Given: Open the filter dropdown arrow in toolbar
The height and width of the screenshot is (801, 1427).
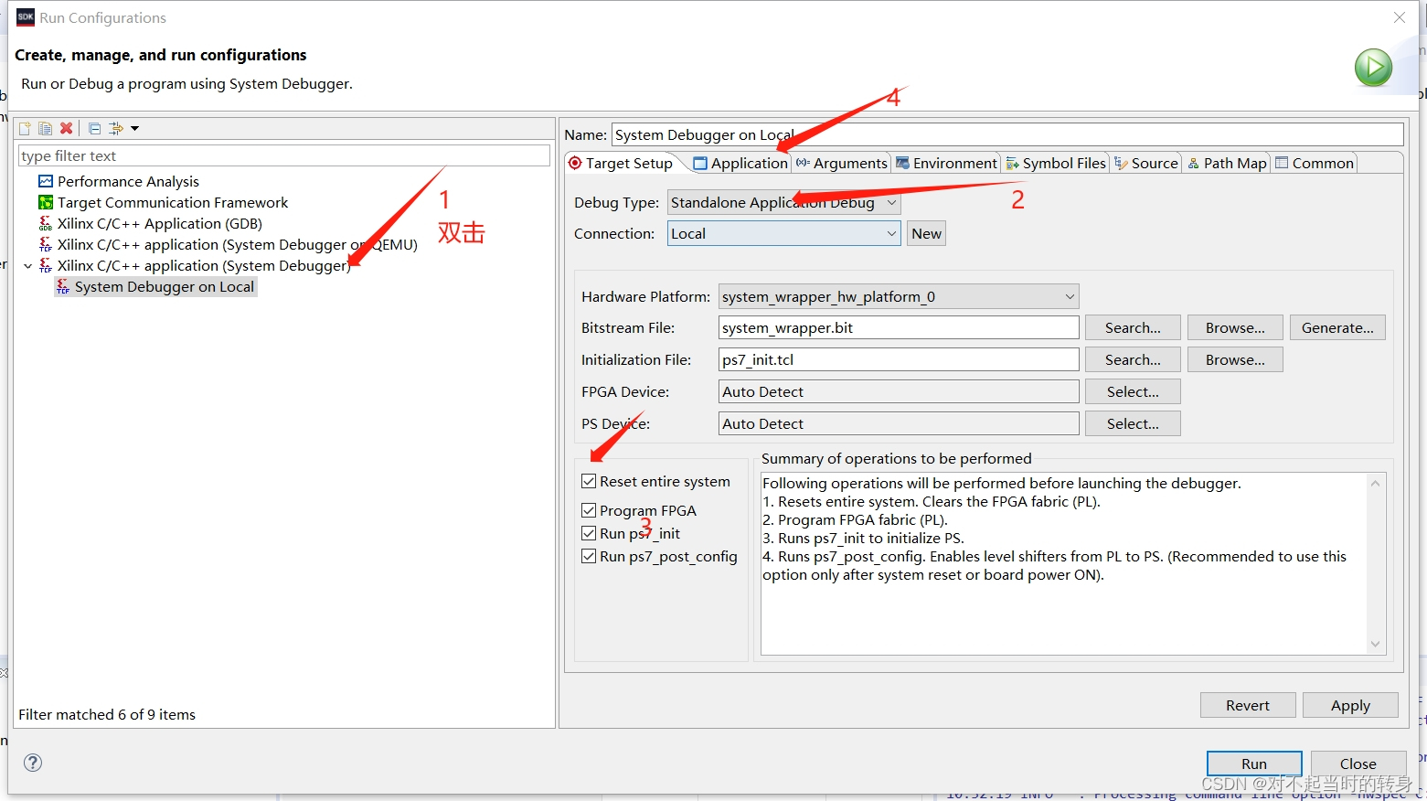Looking at the screenshot, I should (x=134, y=128).
